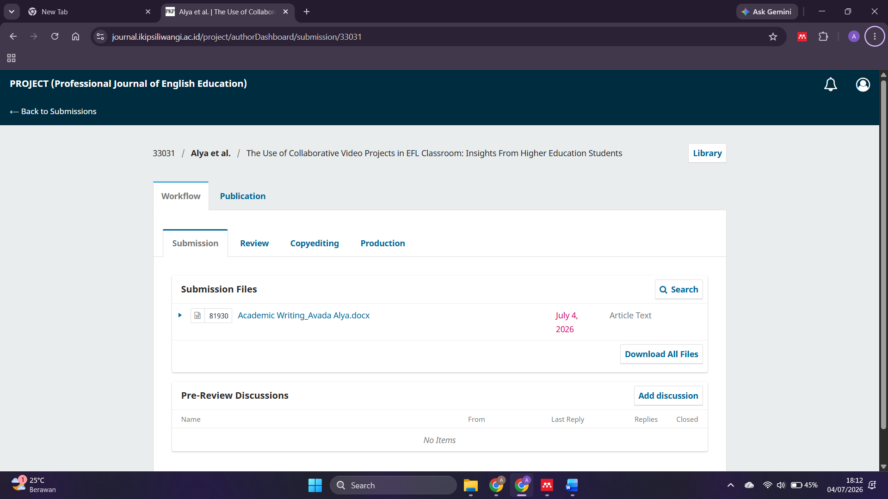
Task: Open the Copyediting stage tab
Action: click(314, 243)
